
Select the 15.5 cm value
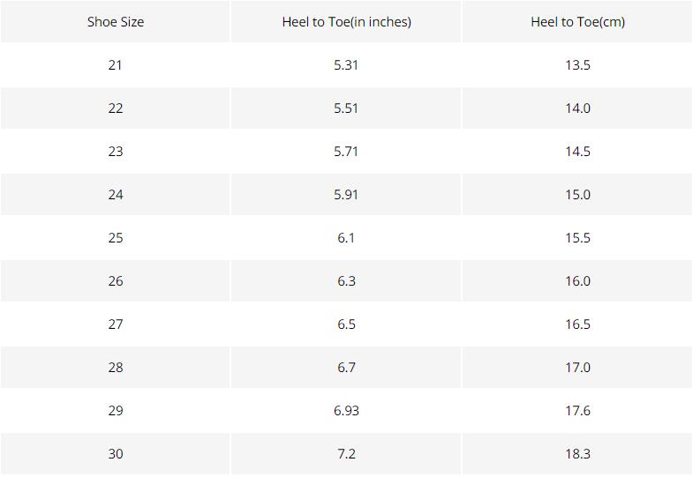[577, 238]
